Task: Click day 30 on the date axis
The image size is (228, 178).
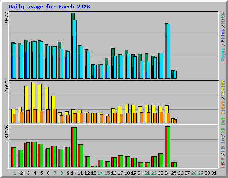Action: tap(207, 173)
